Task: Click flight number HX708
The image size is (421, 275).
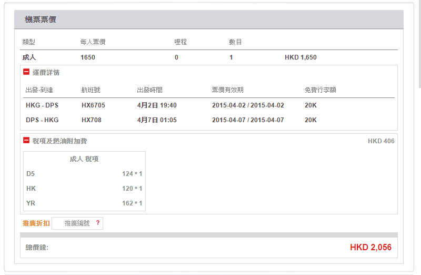Action: pyautogui.click(x=92, y=120)
